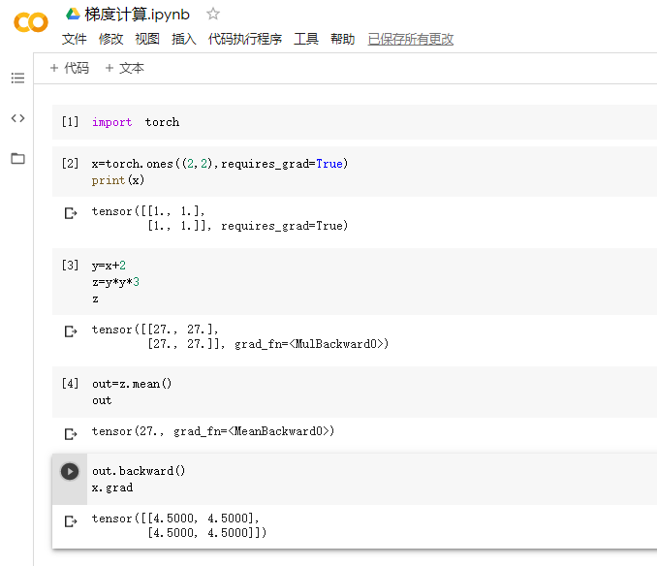The width and height of the screenshot is (657, 566).
Task: Open the 工具 menu
Action: pyautogui.click(x=306, y=39)
